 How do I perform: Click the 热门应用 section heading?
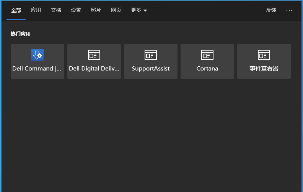[x=21, y=34]
